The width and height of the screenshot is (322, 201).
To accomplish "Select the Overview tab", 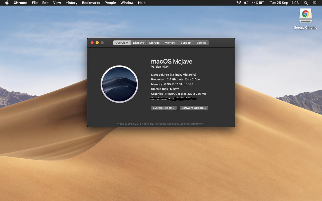I will (x=122, y=43).
